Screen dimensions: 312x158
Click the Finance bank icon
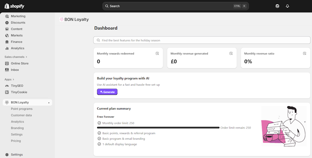click(x=7, y=42)
